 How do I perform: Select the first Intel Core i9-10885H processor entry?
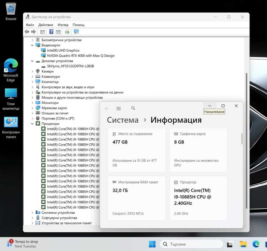click(73, 129)
